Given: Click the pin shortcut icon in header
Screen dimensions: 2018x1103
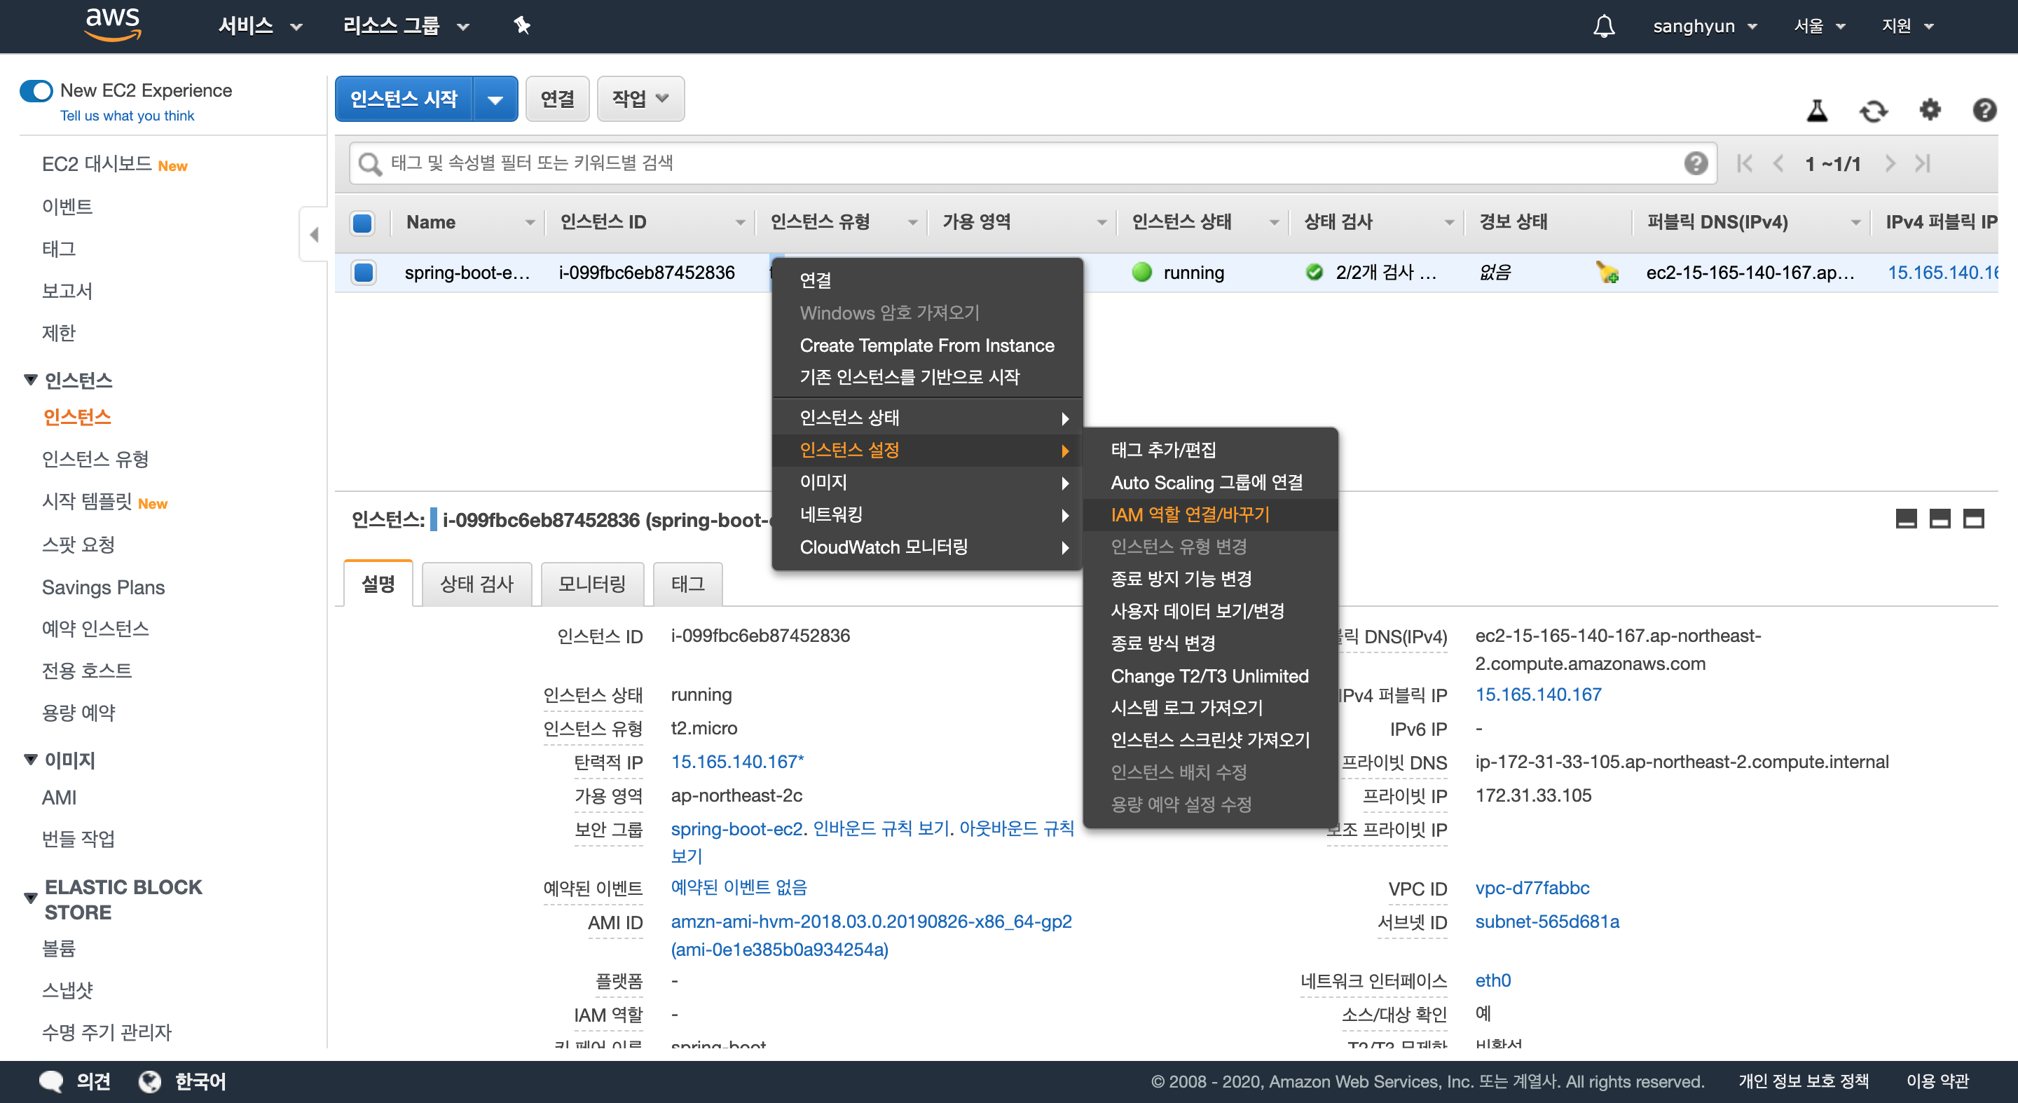Looking at the screenshot, I should tap(522, 26).
